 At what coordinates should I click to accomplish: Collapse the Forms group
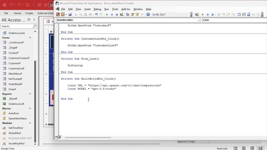tap(30, 37)
